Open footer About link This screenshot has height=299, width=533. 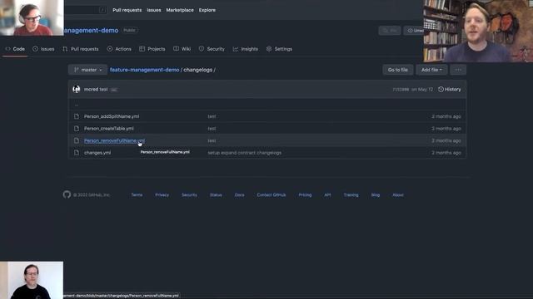(398, 195)
